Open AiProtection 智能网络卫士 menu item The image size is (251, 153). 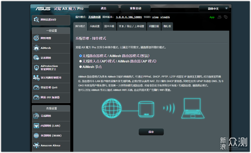point(51,68)
